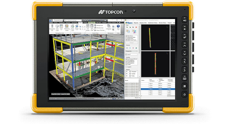Click the Navisworks application logo button
This screenshot has height=124, width=230.
[x=51, y=21]
